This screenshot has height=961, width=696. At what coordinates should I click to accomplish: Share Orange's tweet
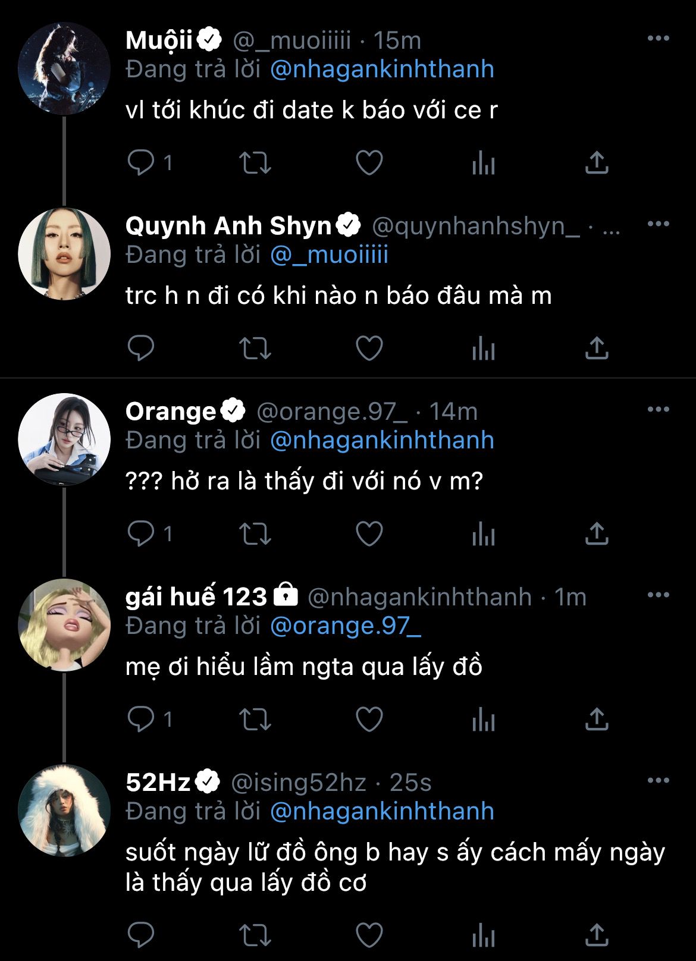597,533
